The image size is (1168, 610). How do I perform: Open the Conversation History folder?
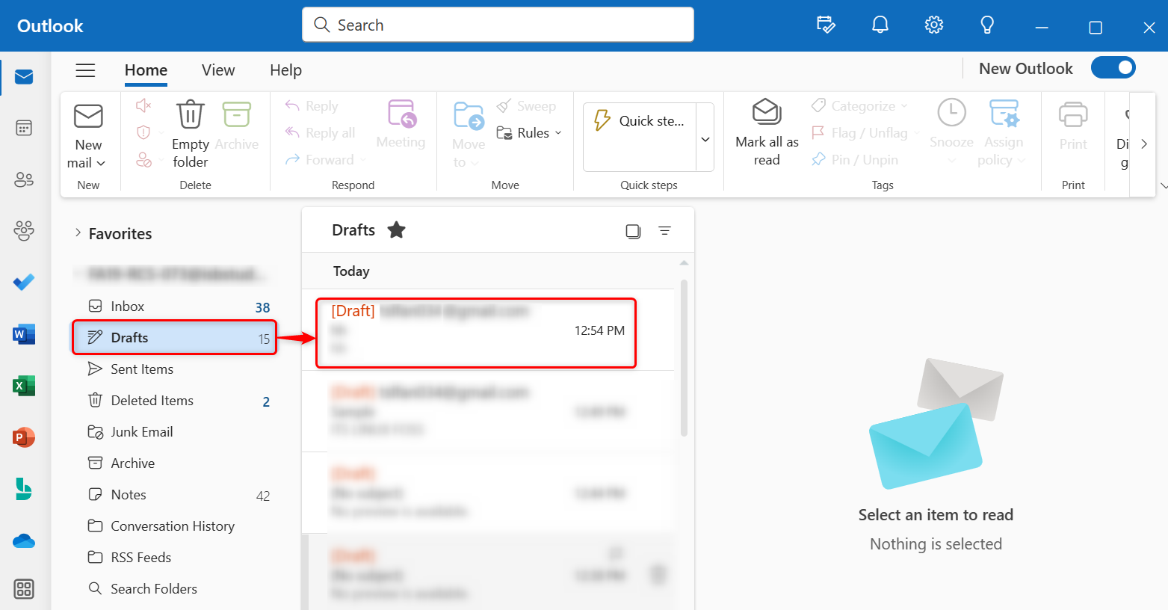click(x=175, y=526)
